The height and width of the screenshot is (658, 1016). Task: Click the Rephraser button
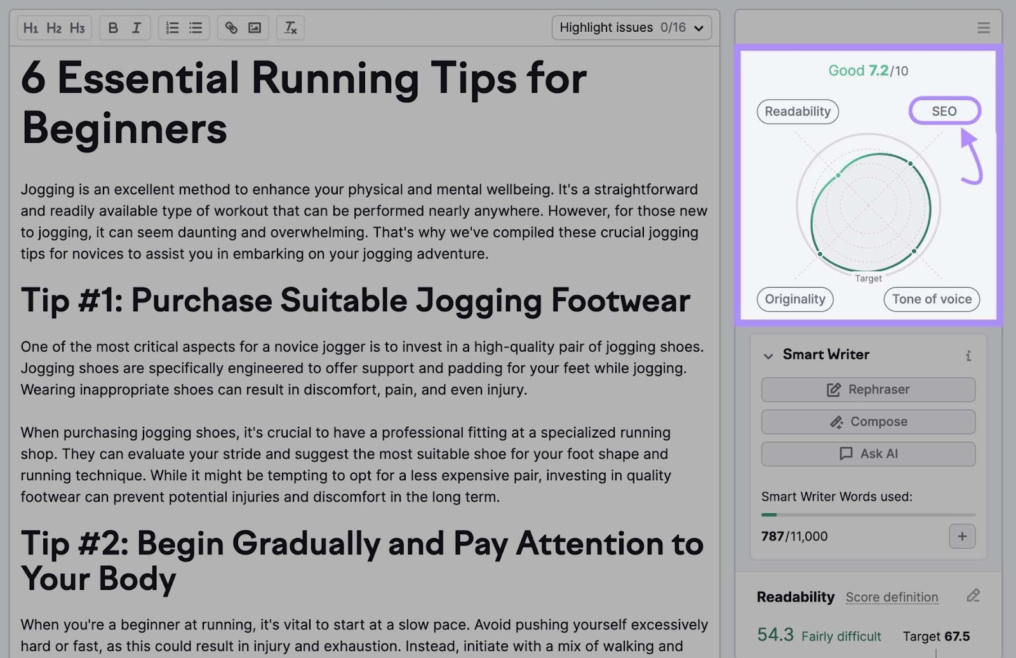(868, 390)
